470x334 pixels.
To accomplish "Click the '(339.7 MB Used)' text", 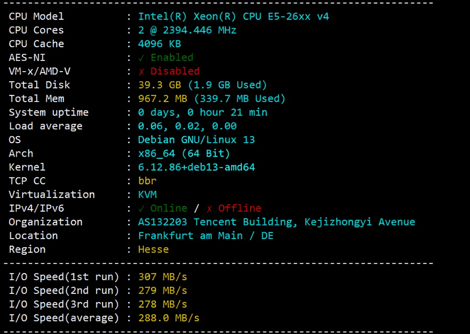I will pos(240,99).
